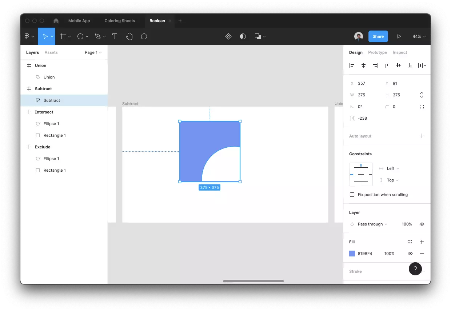This screenshot has height=311, width=451.
Task: Click the help question mark button
Action: (x=415, y=269)
